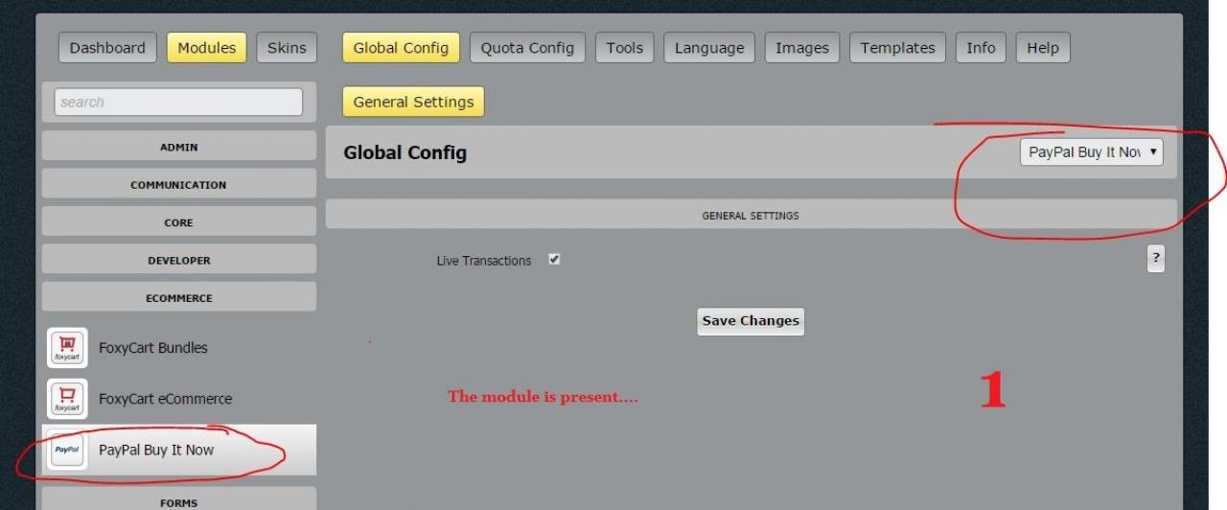Go to the Templates tab
1227x510 pixels.
point(897,48)
